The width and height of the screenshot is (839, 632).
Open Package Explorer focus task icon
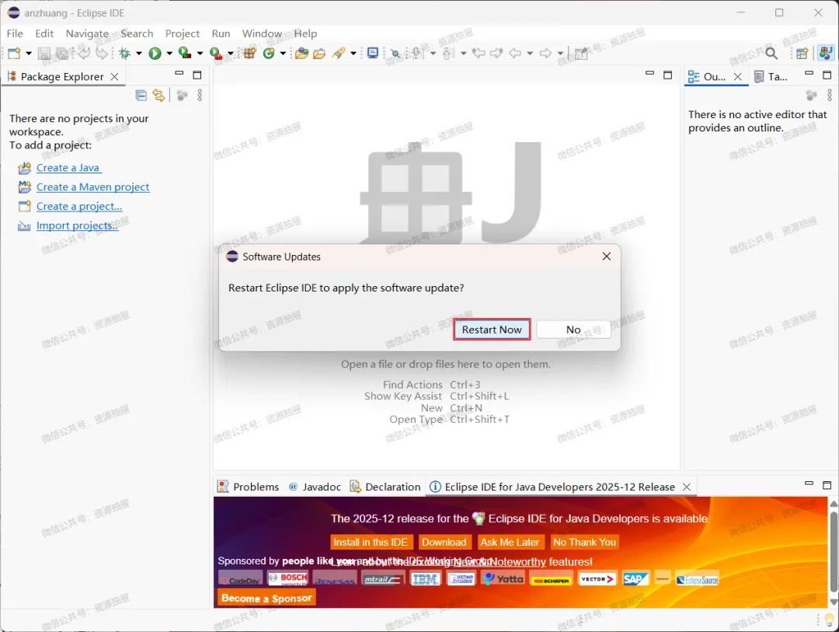click(183, 96)
